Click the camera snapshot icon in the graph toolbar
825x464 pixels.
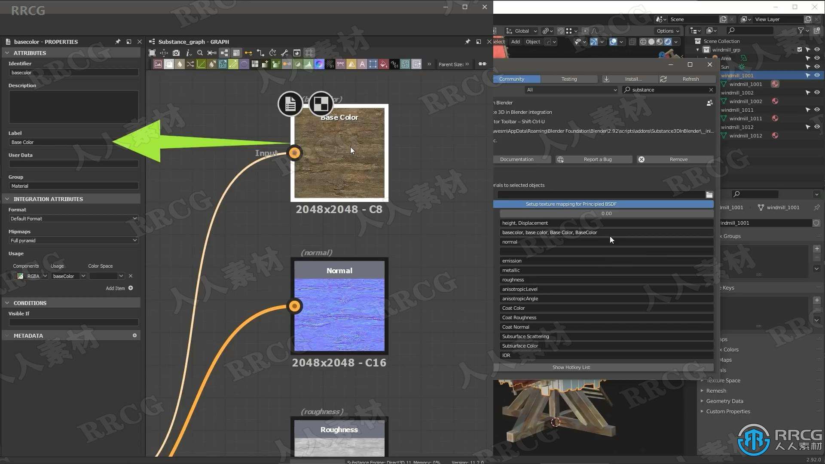[176, 53]
